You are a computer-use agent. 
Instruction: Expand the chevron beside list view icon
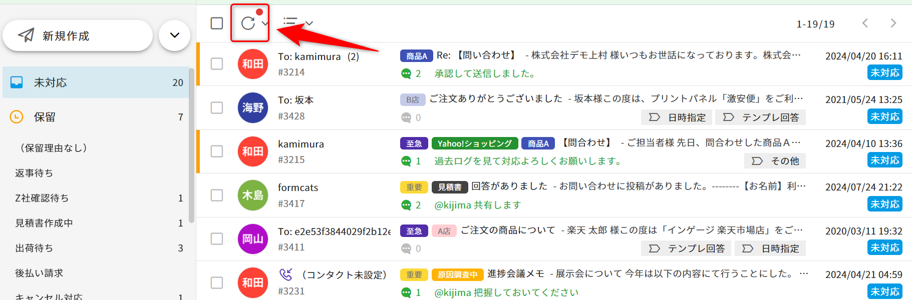(x=309, y=23)
